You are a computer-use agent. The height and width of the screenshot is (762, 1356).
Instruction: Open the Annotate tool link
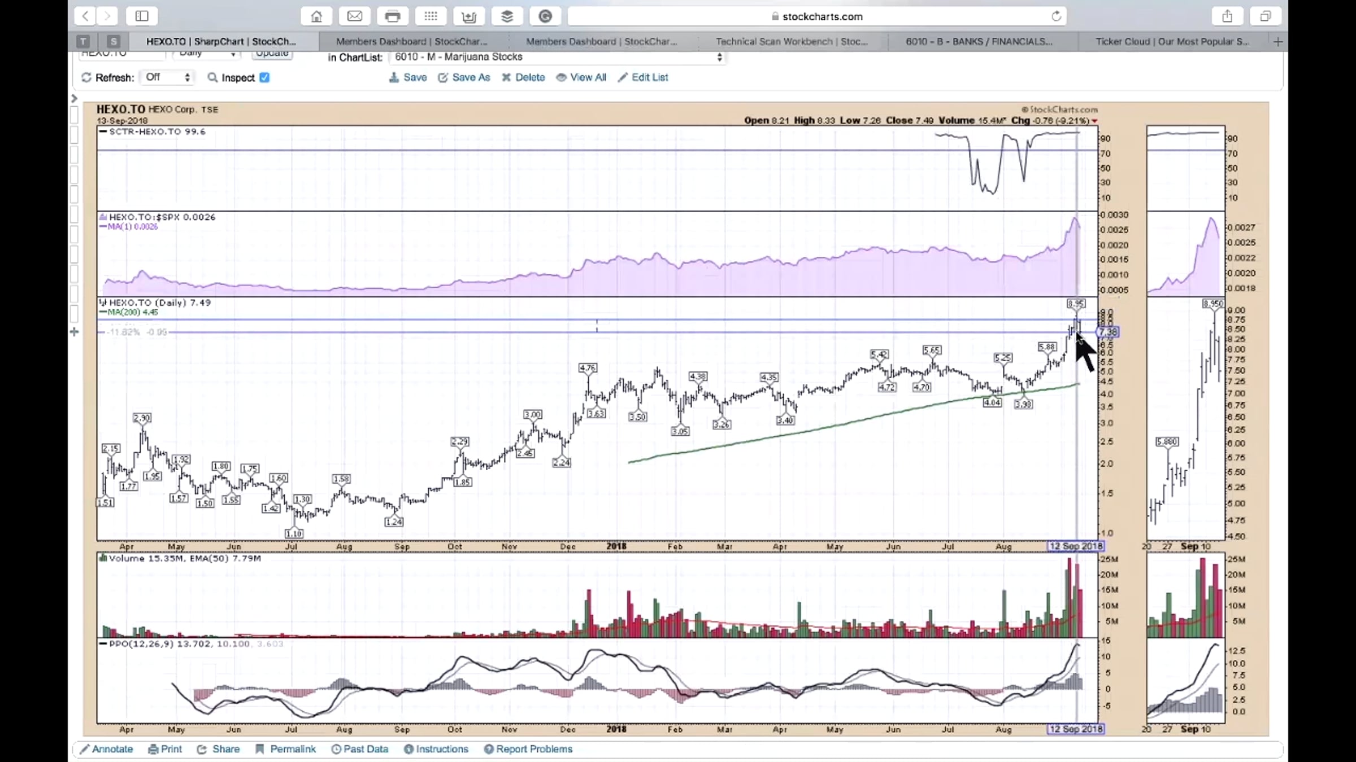[107, 749]
